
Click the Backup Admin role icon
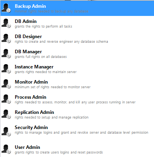tap(6, 8)
